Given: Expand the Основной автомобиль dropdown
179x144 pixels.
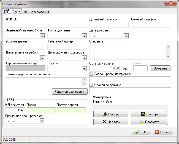Looking at the screenshot, I should [x=42, y=36].
